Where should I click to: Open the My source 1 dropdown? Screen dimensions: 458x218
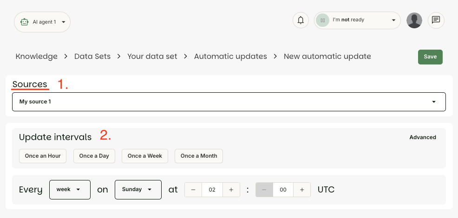(434, 102)
